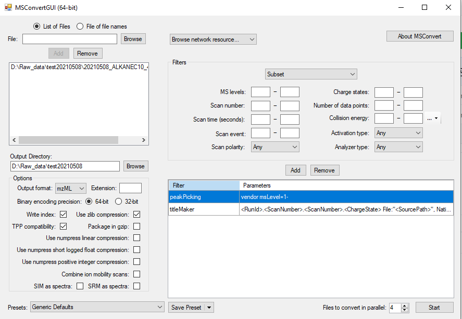
Task: Click the Scan event minimum field
Action: (x=261, y=133)
